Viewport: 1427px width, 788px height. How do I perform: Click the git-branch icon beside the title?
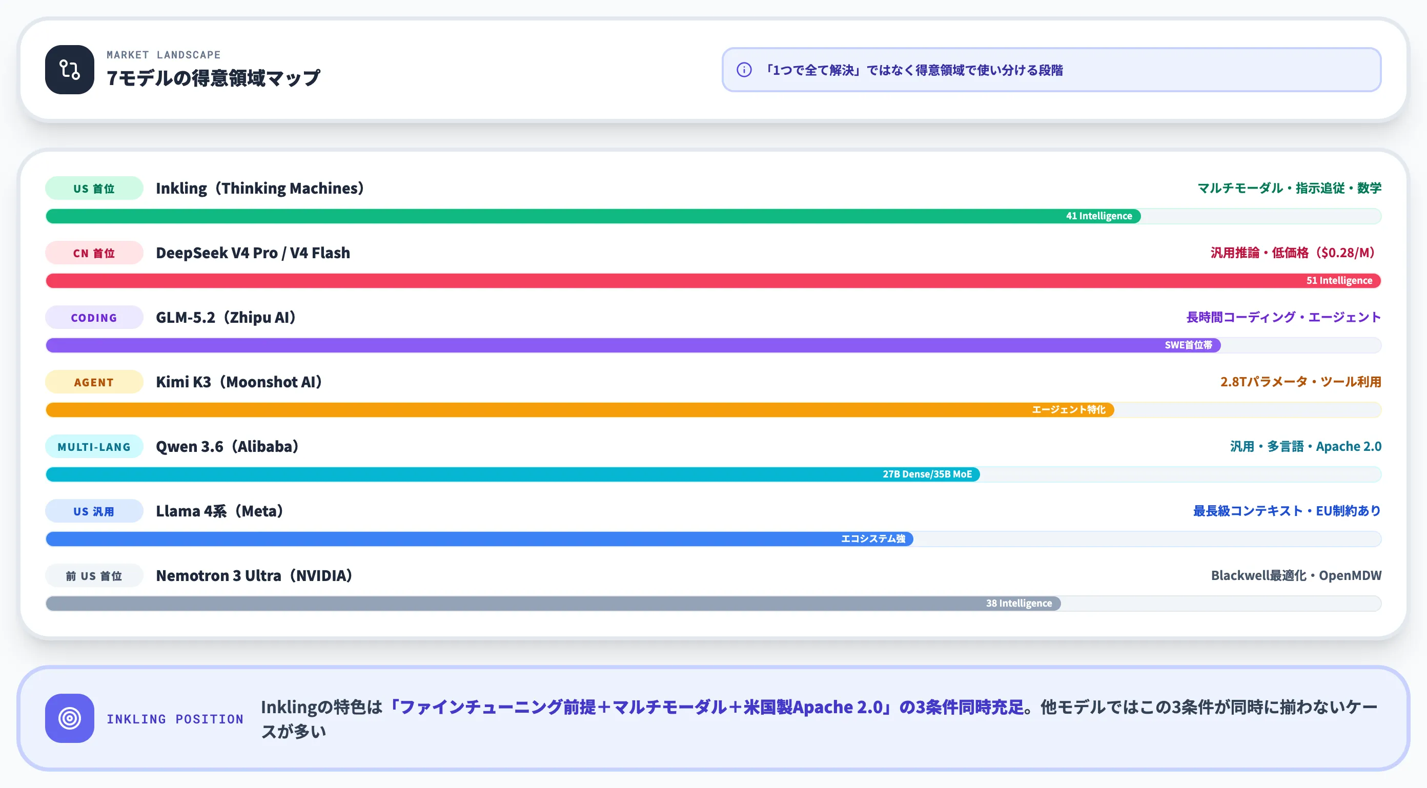click(69, 70)
